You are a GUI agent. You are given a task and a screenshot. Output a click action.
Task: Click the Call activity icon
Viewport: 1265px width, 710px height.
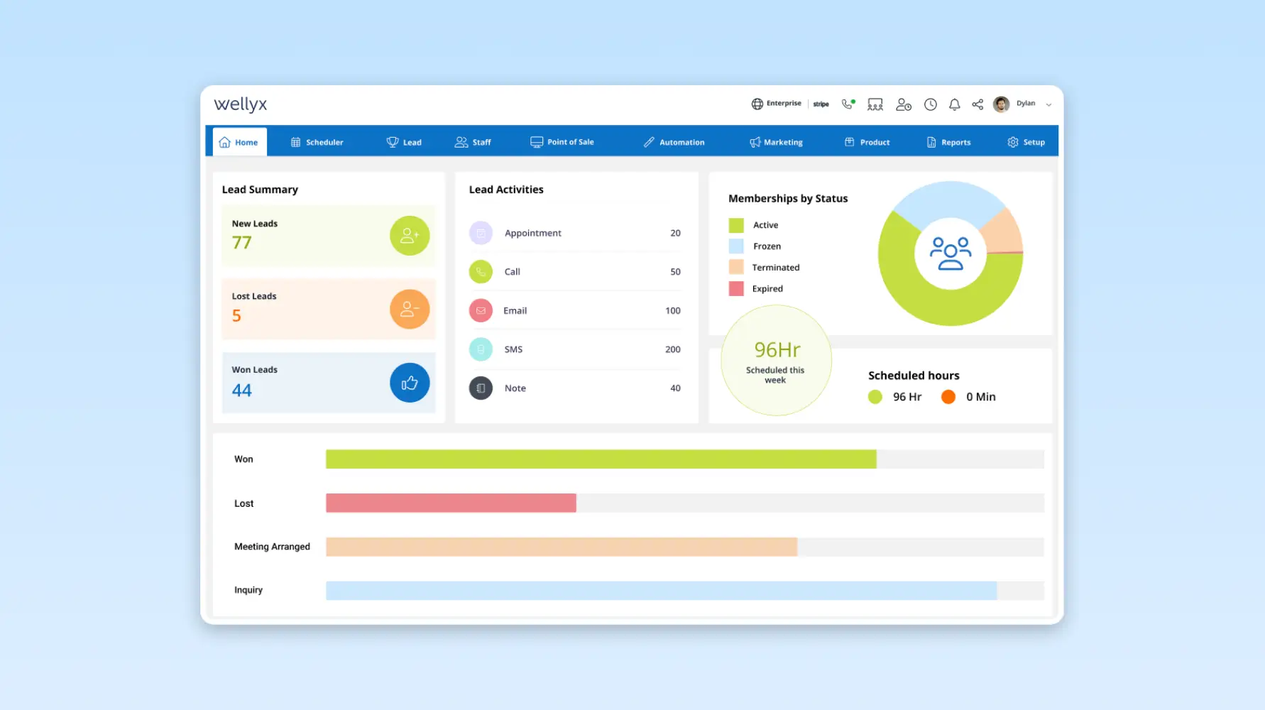coord(481,271)
